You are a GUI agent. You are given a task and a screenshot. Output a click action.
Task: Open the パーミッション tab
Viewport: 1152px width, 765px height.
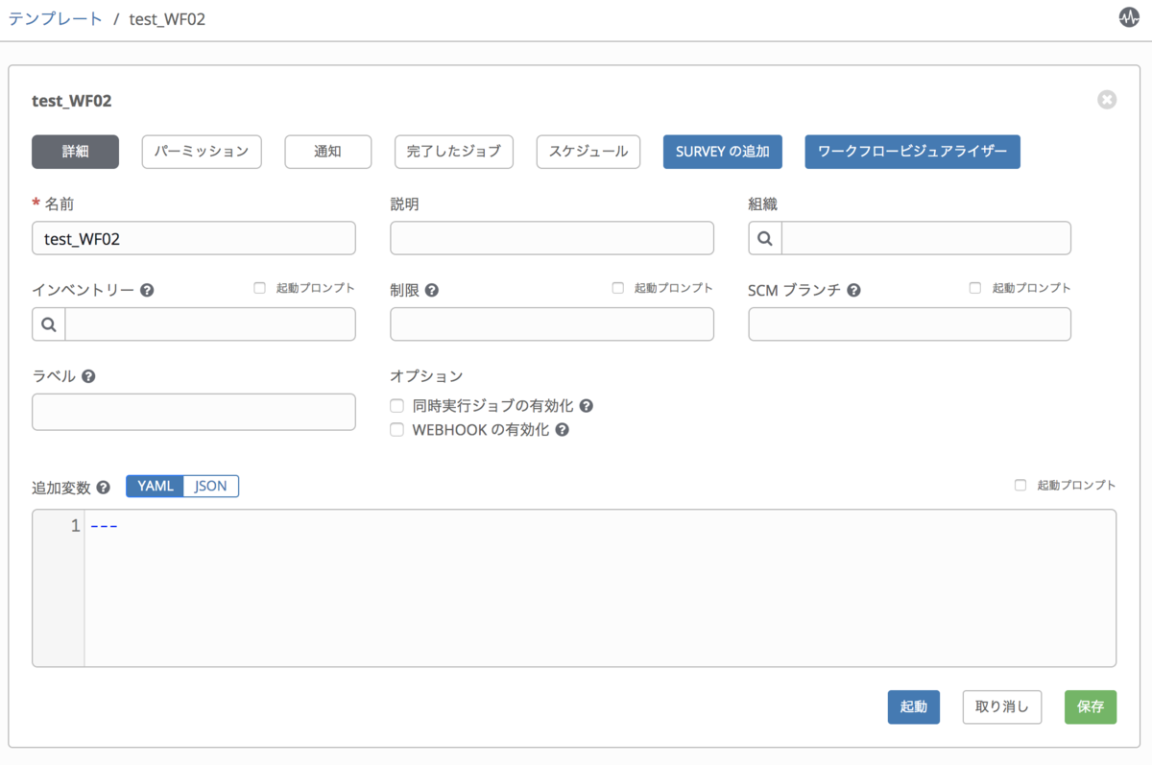click(x=202, y=152)
